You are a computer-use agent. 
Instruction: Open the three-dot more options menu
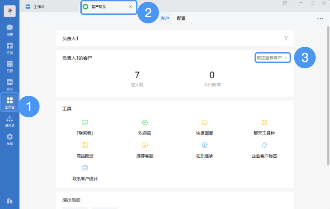pyautogui.click(x=320, y=18)
